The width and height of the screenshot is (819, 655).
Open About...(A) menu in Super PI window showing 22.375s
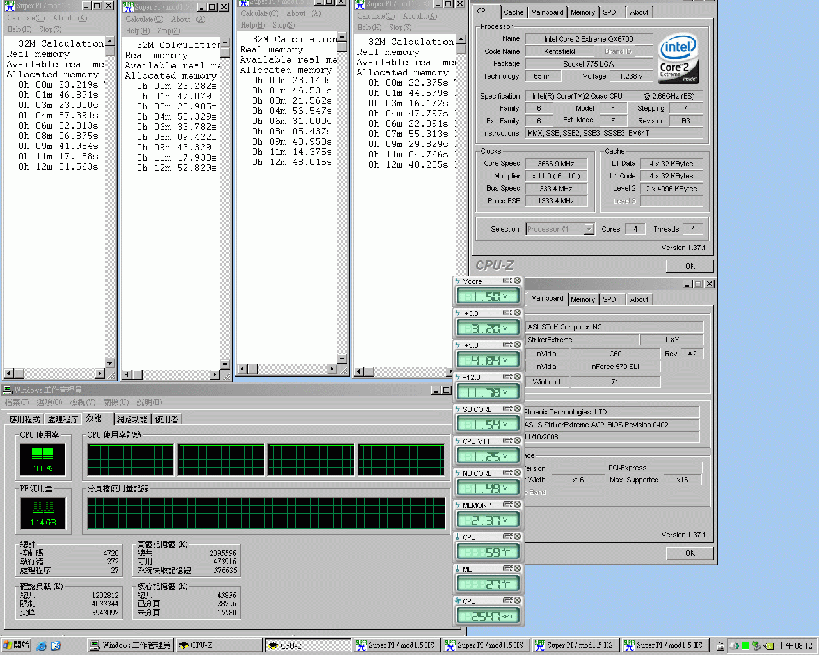coord(420,16)
